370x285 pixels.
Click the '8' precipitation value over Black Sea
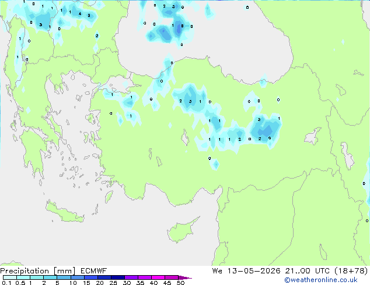(182, 26)
